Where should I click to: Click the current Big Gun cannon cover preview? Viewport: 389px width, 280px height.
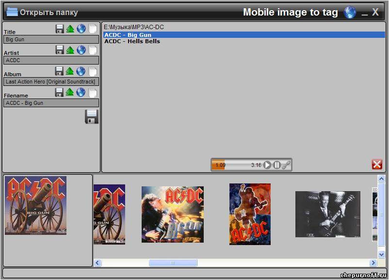pyautogui.click(x=36, y=205)
